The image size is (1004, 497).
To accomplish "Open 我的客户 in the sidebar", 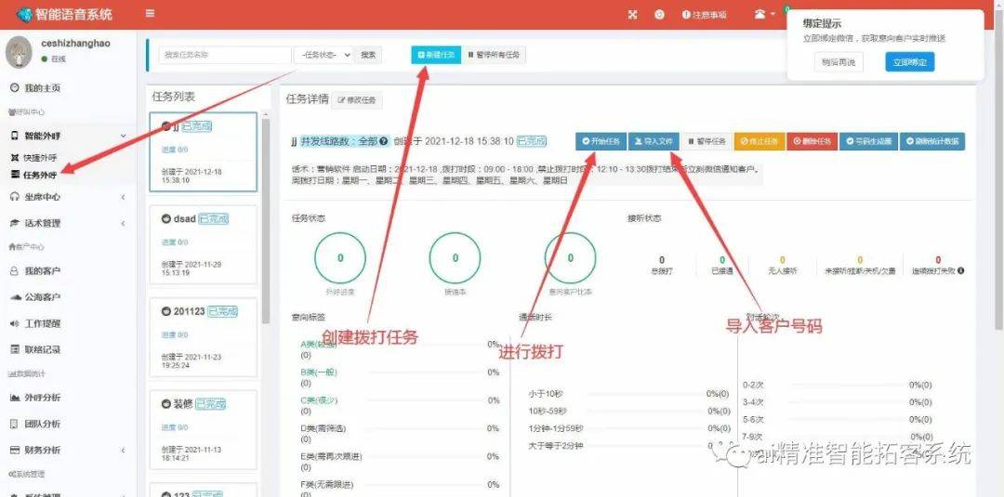I will (x=42, y=270).
